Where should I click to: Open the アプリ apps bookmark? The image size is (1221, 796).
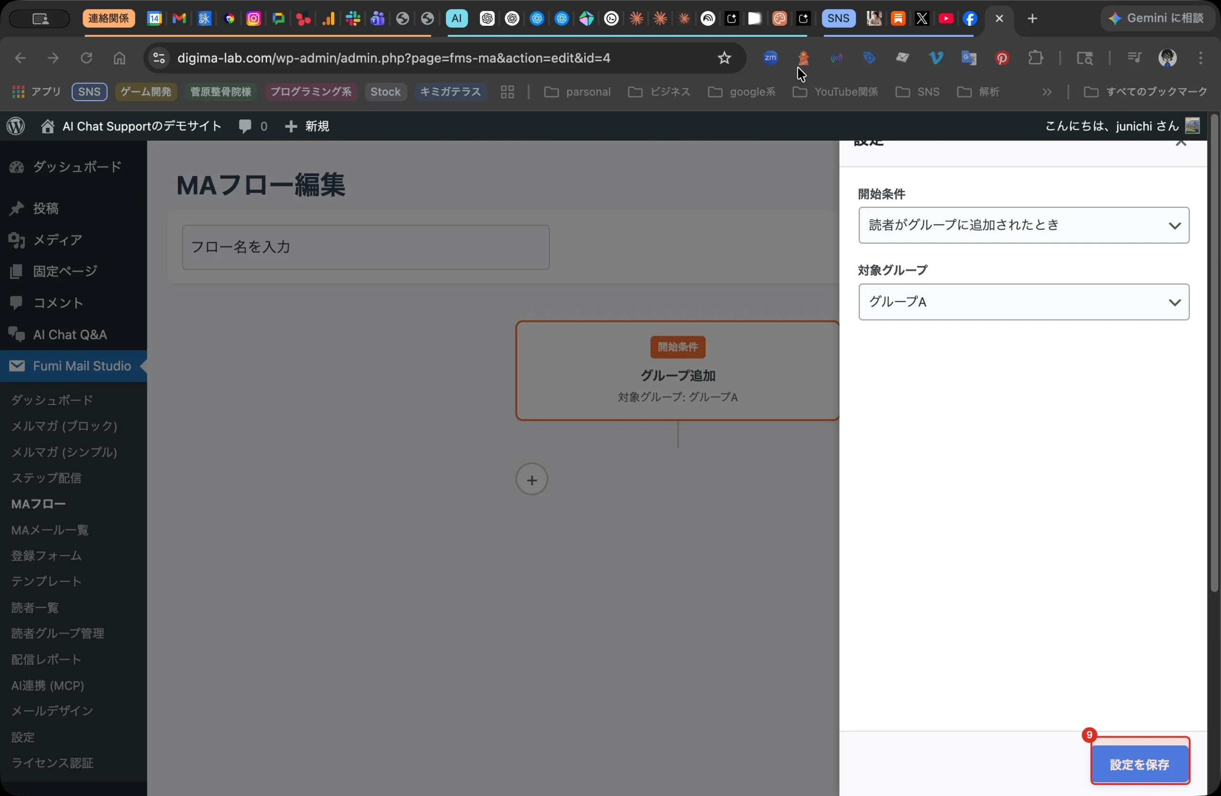pos(36,92)
